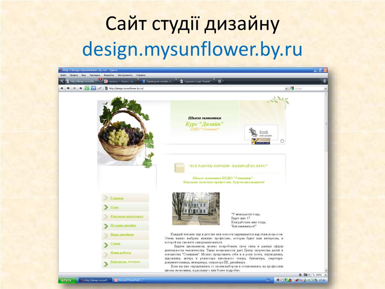Open the Вид menu
385x289 pixels.
tap(84, 75)
